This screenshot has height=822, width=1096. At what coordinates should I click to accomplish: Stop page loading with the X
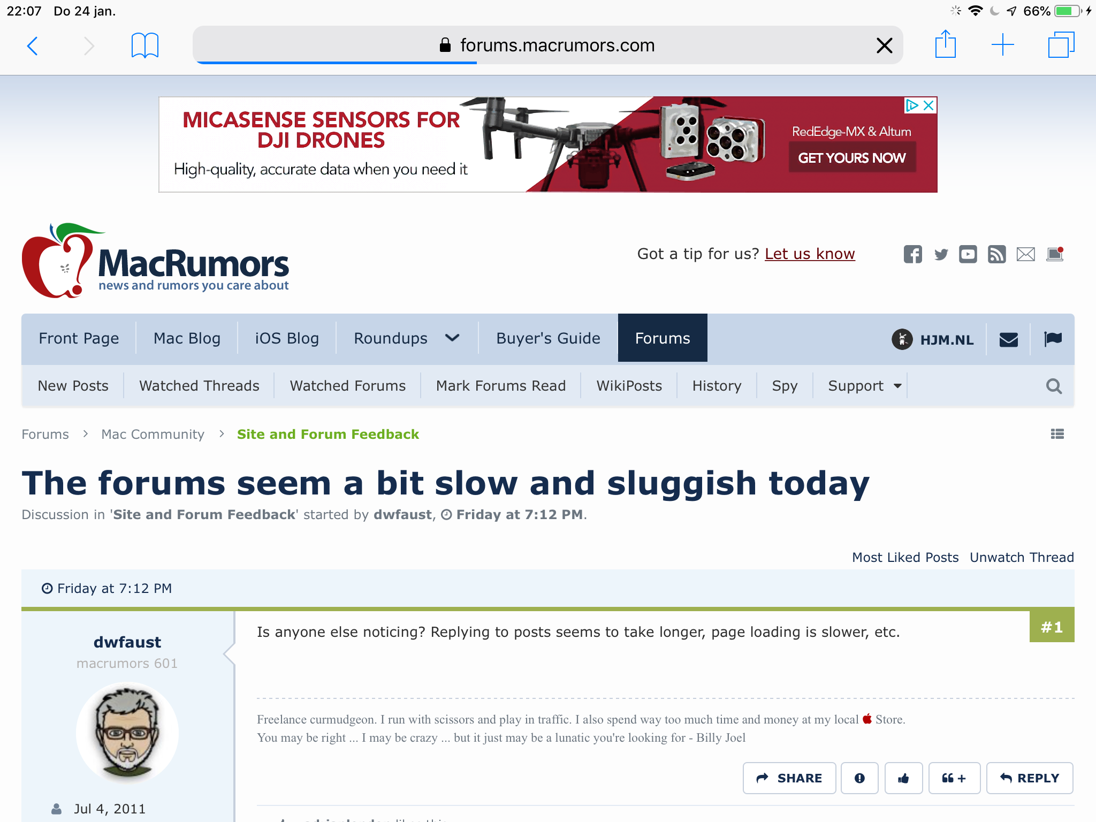(x=884, y=45)
